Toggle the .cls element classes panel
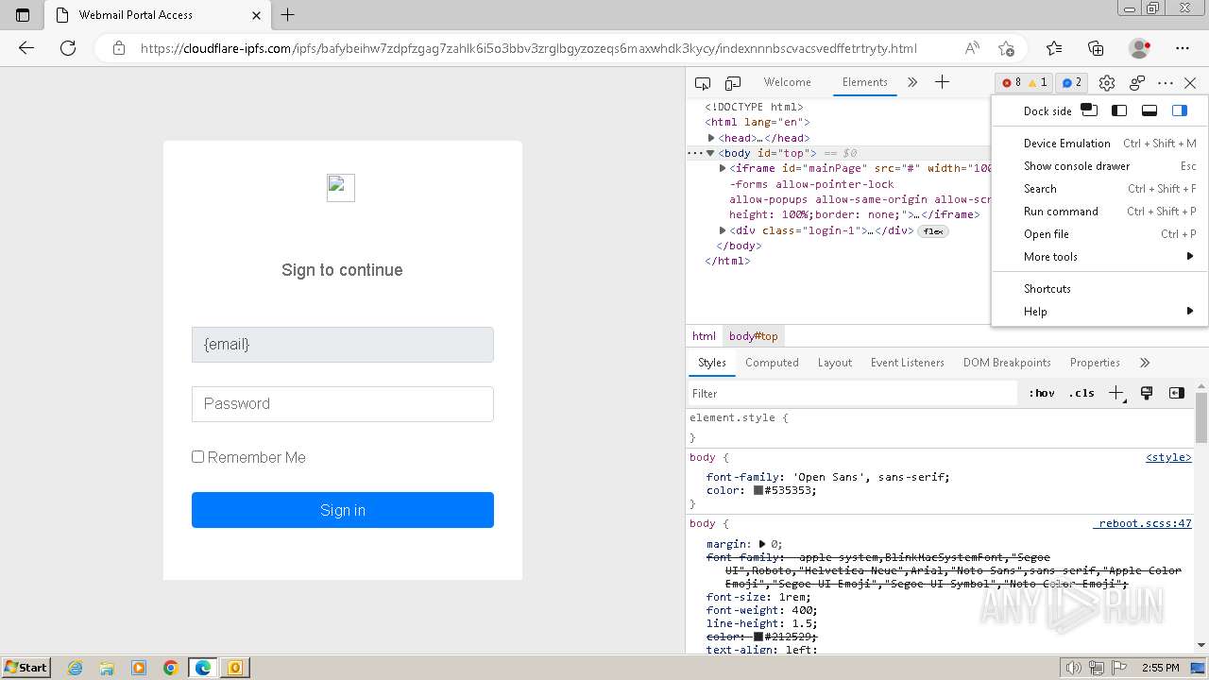Image resolution: width=1209 pixels, height=680 pixels. pyautogui.click(x=1081, y=394)
